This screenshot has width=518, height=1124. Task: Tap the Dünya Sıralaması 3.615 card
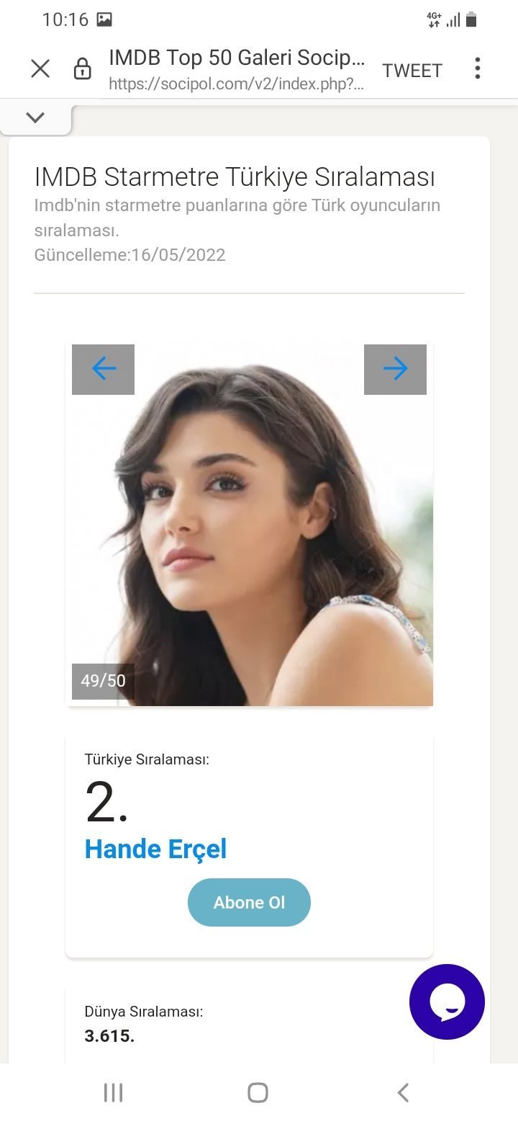249,1026
